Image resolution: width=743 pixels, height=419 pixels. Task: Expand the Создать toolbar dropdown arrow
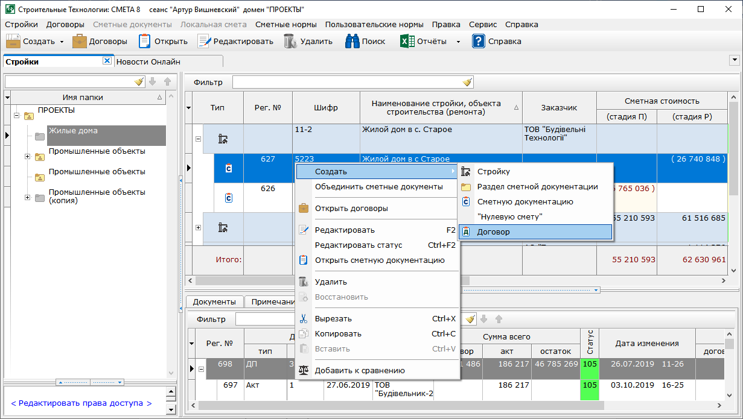(x=62, y=42)
